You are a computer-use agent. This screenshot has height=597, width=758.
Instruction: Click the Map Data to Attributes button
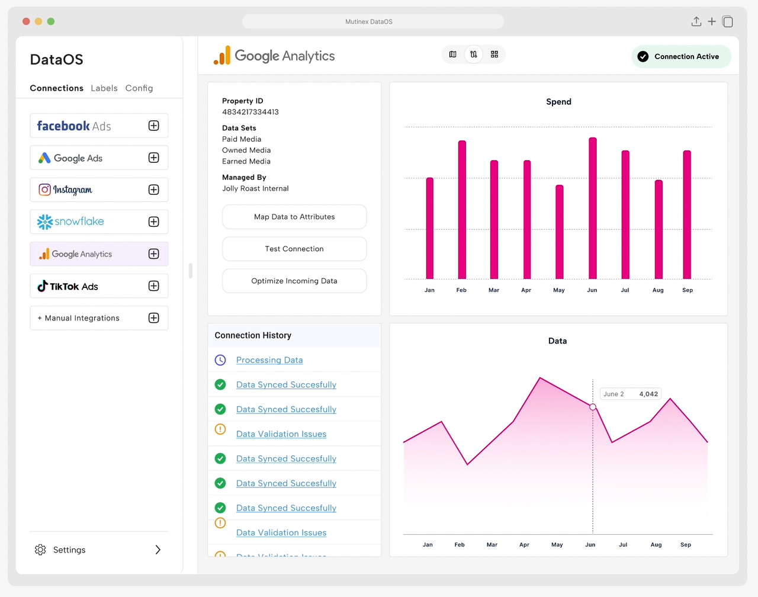[294, 217]
